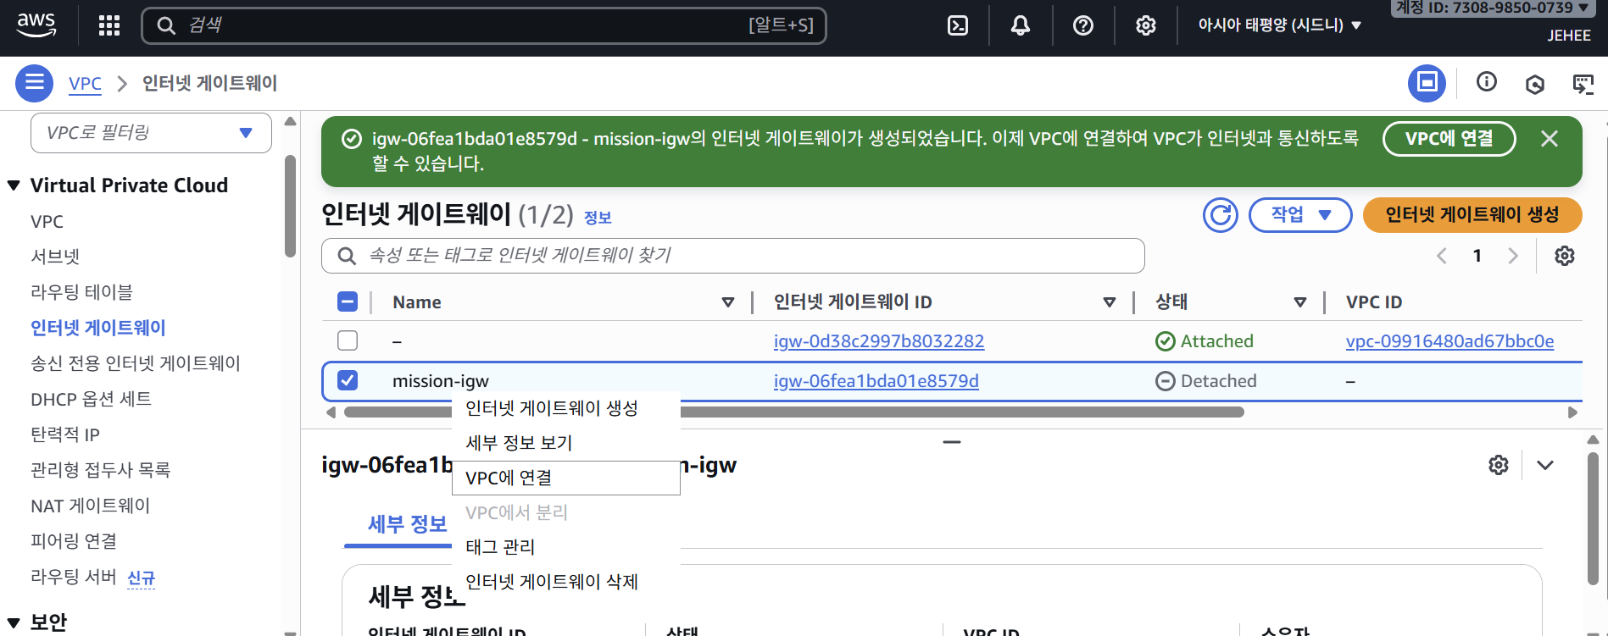Refresh the internet gateway list

(1220, 215)
